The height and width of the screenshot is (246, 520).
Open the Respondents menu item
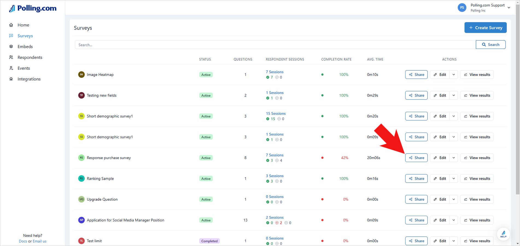coord(30,57)
